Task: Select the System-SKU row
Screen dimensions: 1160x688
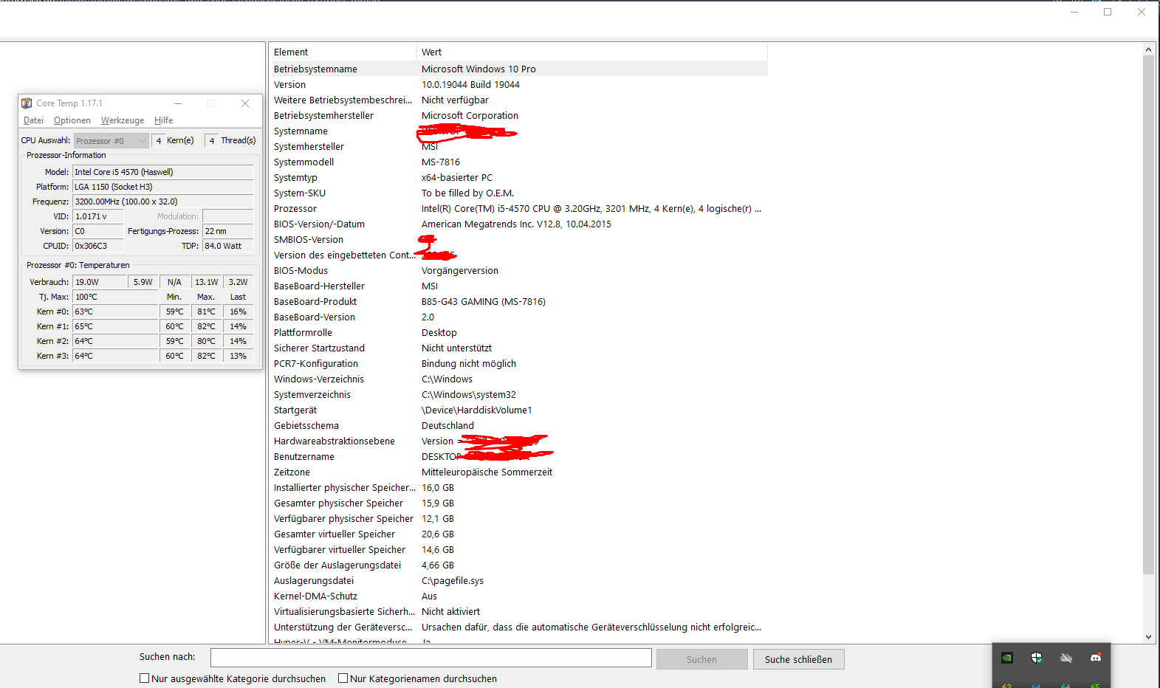Action: pyautogui.click(x=518, y=193)
